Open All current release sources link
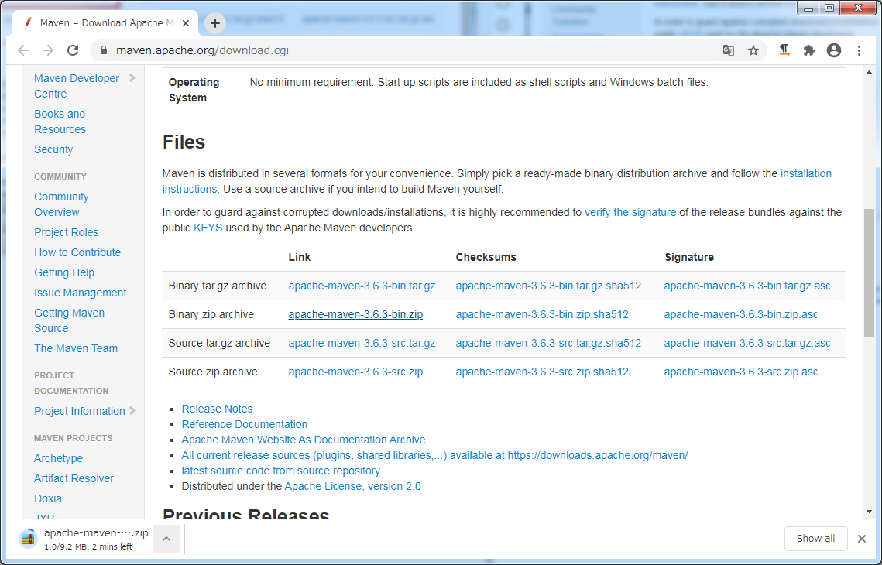This screenshot has width=882, height=565. pos(435,455)
